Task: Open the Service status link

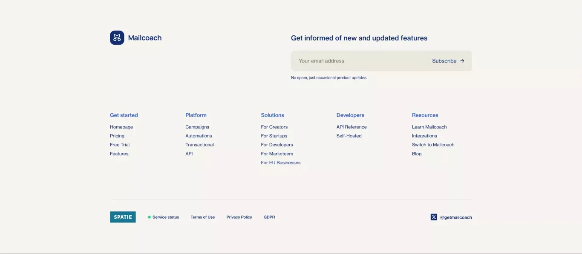Action: 166,217
